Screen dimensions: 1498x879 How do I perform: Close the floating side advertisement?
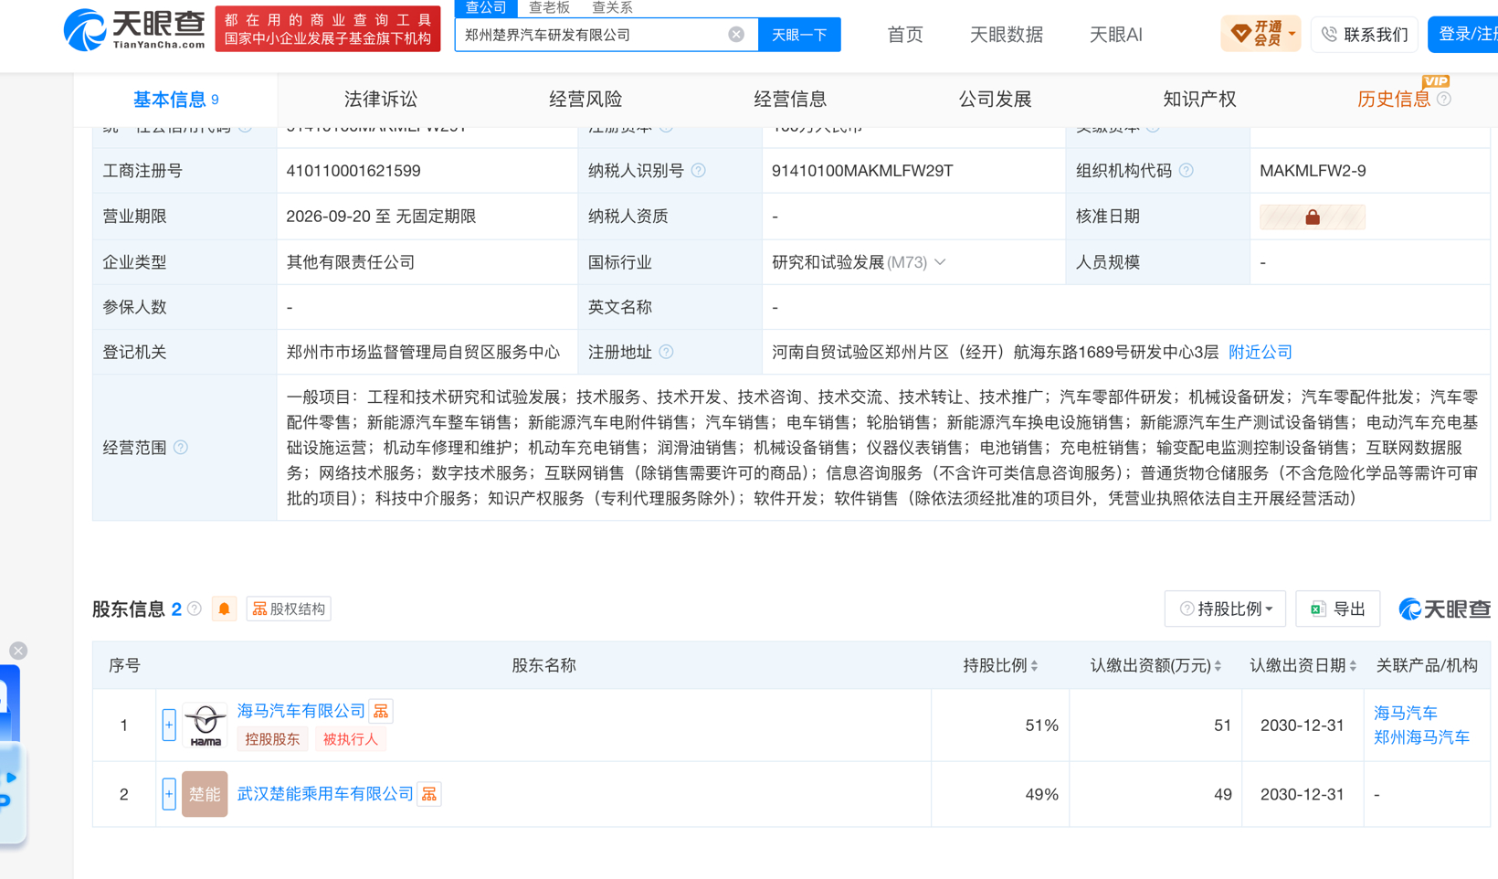click(18, 651)
